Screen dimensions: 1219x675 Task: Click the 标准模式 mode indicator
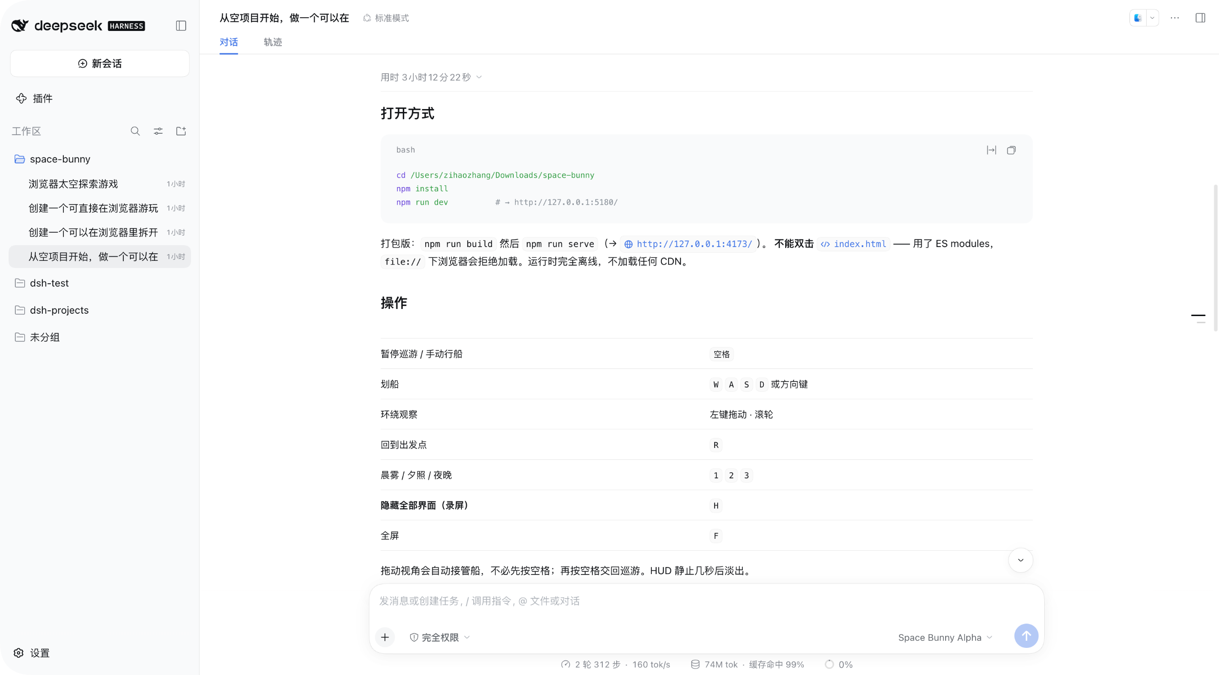click(x=386, y=18)
